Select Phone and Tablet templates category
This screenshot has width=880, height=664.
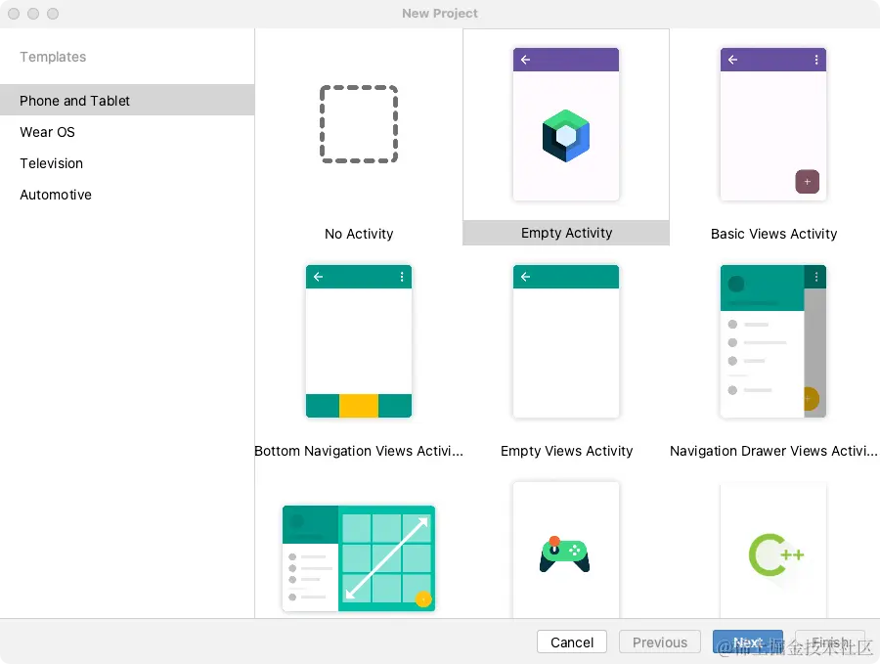click(x=127, y=100)
